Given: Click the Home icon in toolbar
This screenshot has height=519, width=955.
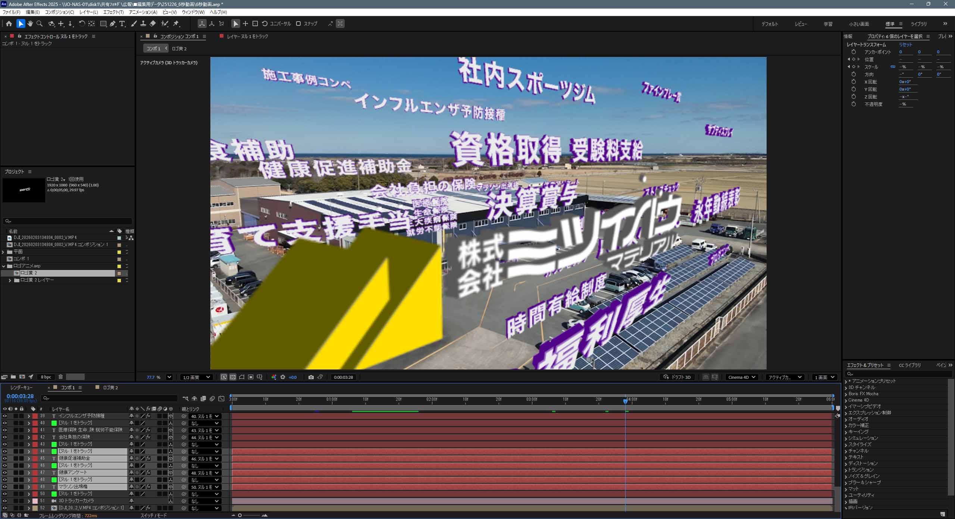Looking at the screenshot, I should (9, 23).
